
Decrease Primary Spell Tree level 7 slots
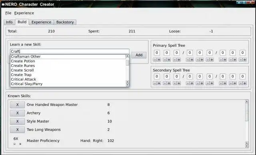tap(221, 60)
